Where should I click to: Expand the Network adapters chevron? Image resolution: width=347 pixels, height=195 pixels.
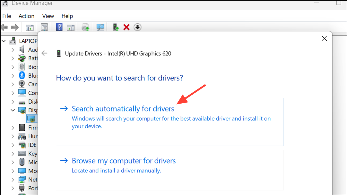click(x=13, y=180)
